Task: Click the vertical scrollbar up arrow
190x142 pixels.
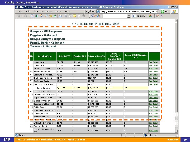Action: pyautogui.click(x=176, y=21)
